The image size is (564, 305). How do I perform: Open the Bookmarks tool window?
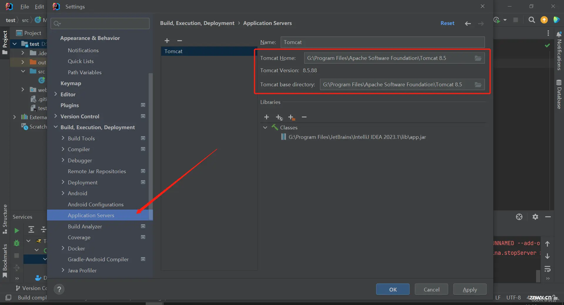5,260
